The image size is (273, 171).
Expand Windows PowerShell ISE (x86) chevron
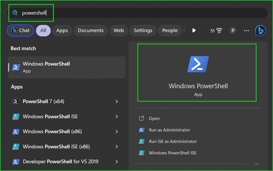click(x=117, y=147)
